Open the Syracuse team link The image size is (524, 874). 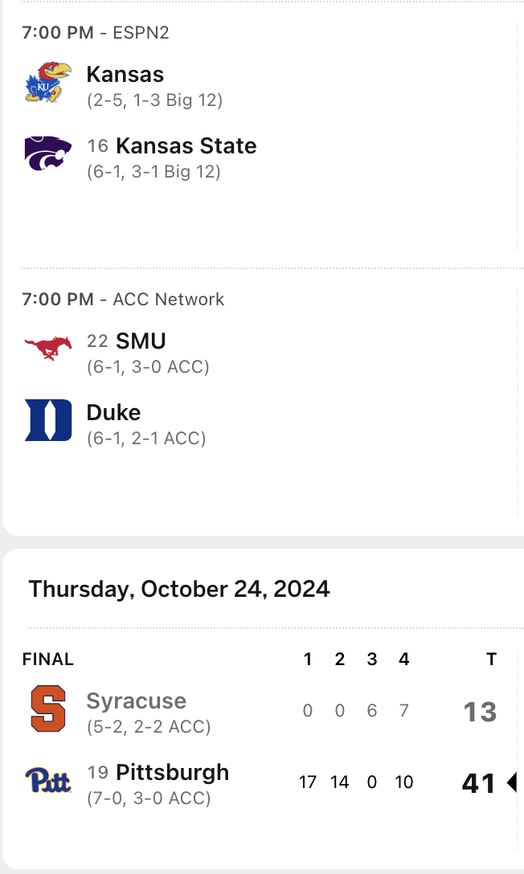[x=136, y=700]
